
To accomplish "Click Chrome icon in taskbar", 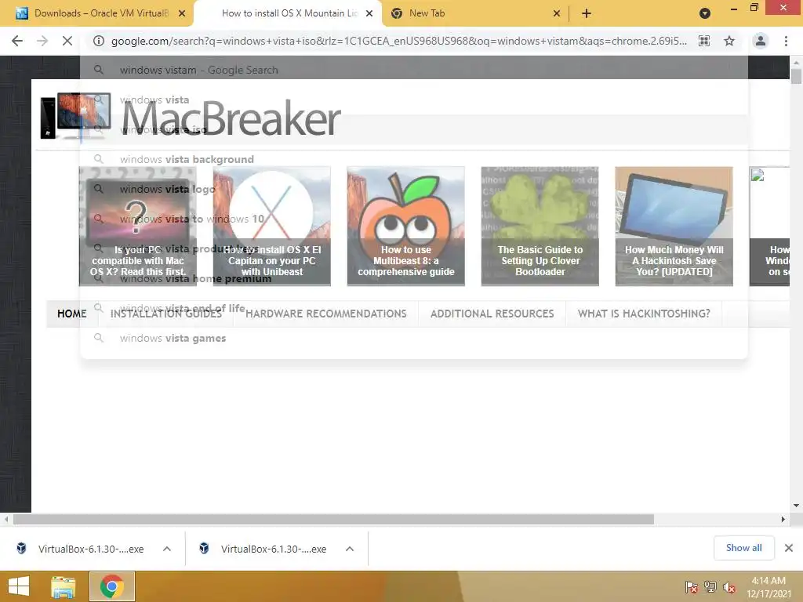I will coord(112,586).
